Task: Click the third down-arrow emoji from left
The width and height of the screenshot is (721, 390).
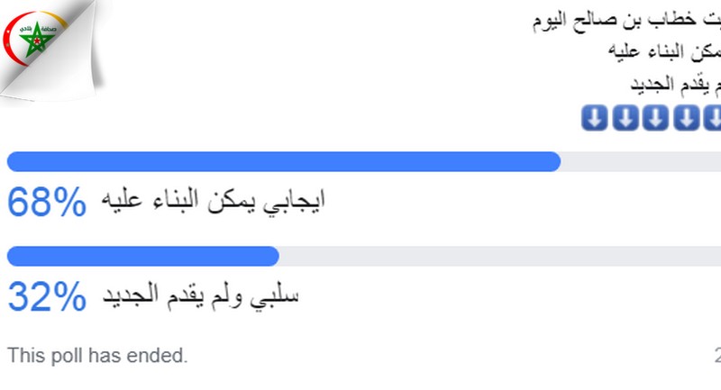Action: point(653,117)
